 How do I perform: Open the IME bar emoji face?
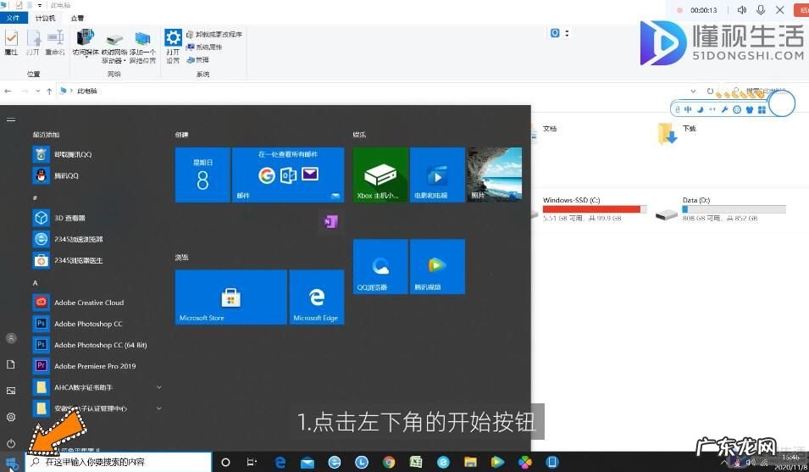pos(737,109)
